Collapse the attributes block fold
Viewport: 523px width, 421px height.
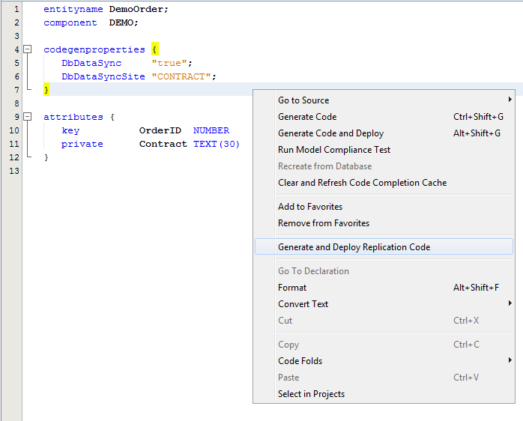pos(28,117)
